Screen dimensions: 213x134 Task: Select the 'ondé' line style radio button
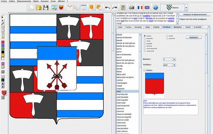144,41
